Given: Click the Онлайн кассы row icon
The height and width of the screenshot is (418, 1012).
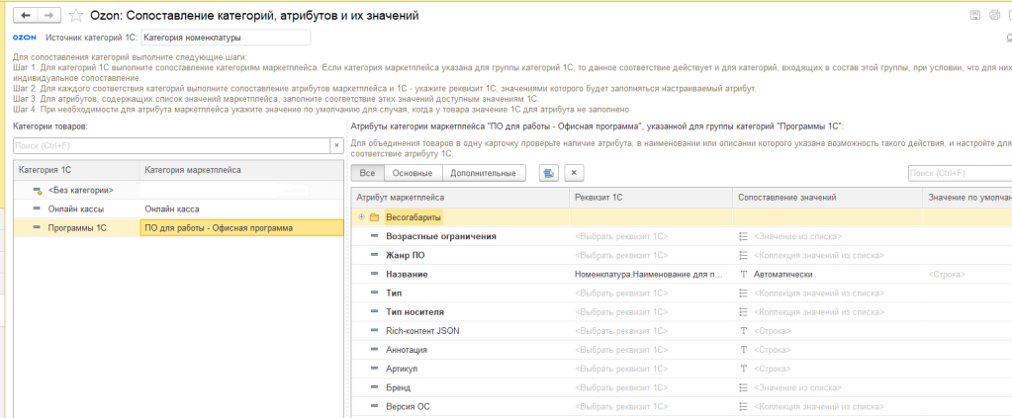Looking at the screenshot, I should point(37,209).
